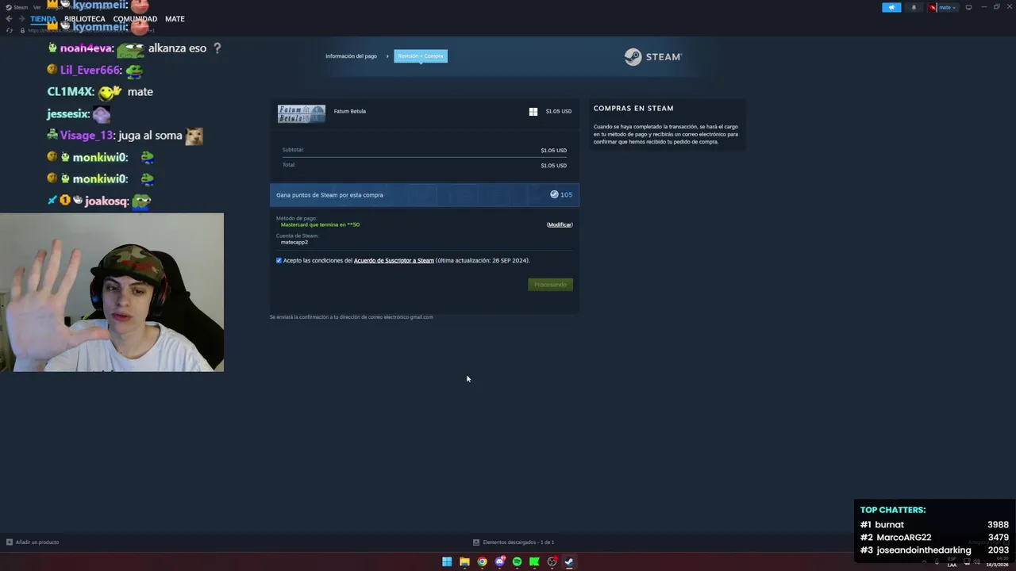Open the COMUNIDAD tab
Viewport: 1016px width, 571px height.
(135, 19)
